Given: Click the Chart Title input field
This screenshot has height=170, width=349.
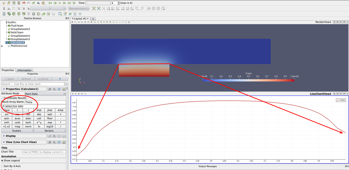Looking at the screenshot, I should tap(44, 152).
